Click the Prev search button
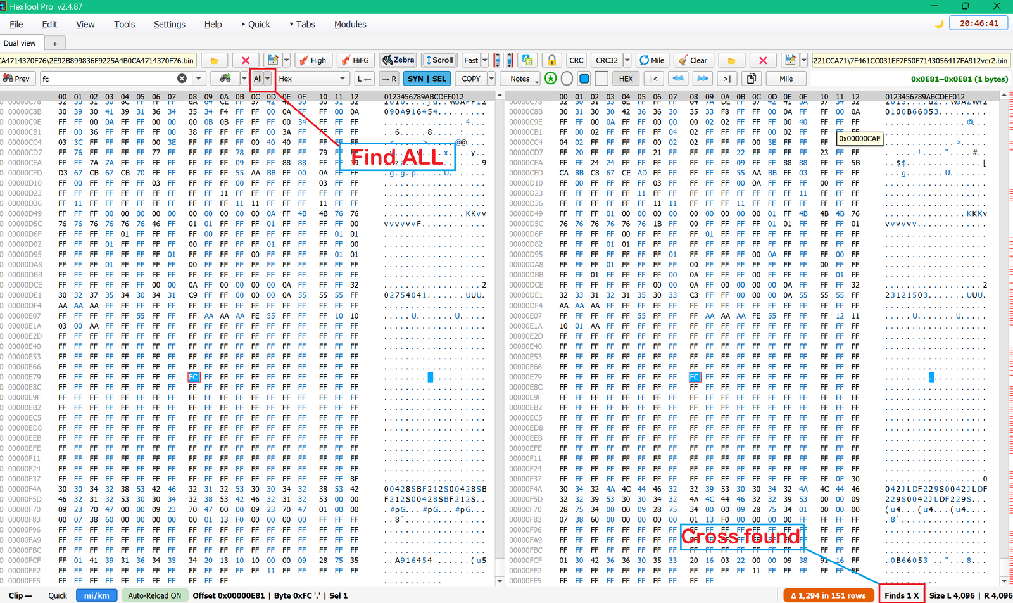The image size is (1013, 603). click(16, 79)
